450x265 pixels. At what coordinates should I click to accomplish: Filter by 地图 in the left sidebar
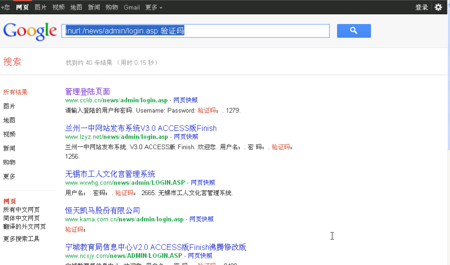pos(9,120)
